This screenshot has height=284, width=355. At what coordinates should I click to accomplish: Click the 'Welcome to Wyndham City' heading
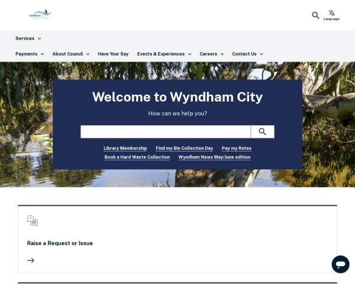point(177,97)
